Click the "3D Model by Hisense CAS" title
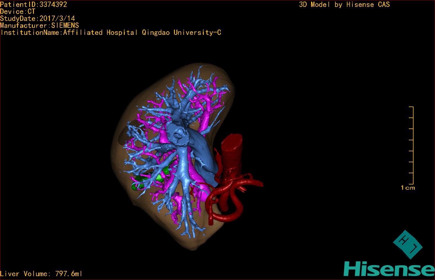The image size is (435, 280). 344,4
